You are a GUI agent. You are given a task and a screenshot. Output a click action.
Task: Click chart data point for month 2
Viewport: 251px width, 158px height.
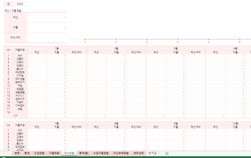(x=116, y=39)
